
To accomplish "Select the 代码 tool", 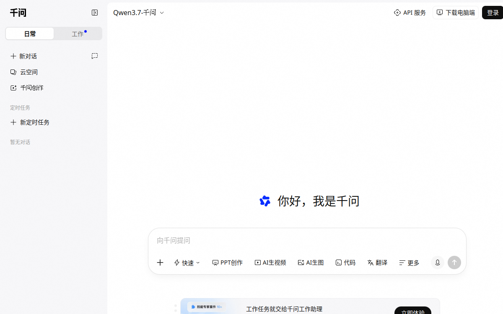I will [x=345, y=263].
